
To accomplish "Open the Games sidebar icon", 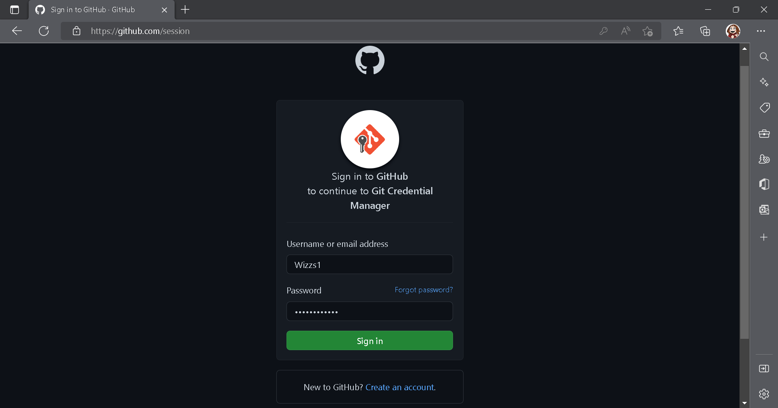I will coord(764,159).
